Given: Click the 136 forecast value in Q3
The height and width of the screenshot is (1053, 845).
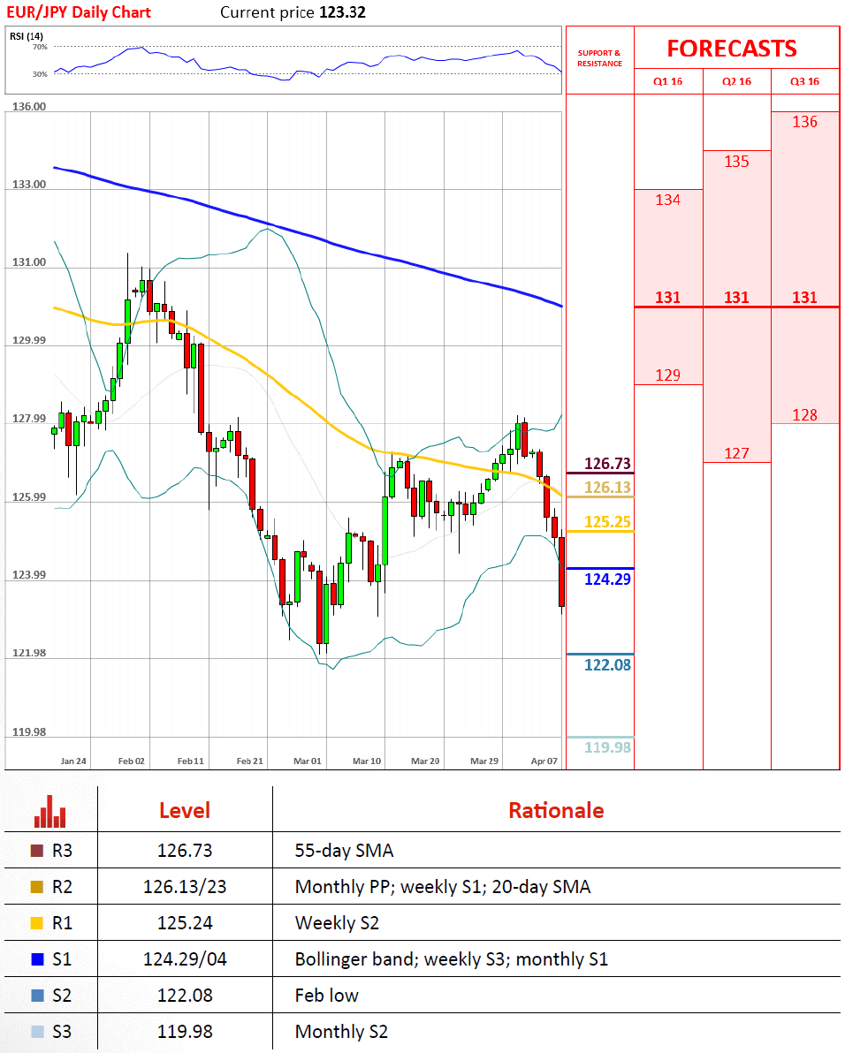Looking at the screenshot, I should (x=804, y=122).
